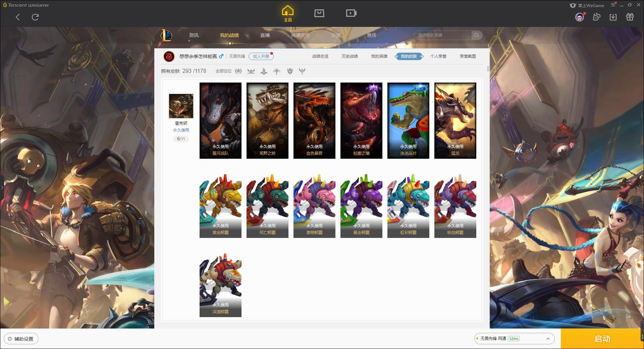644x349 pixels.
Task: Open the 泳池派对 skin card
Action: tap(408, 120)
